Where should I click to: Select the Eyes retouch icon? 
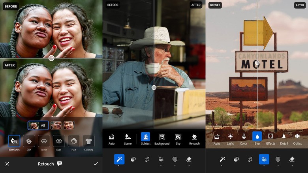tap(59, 141)
